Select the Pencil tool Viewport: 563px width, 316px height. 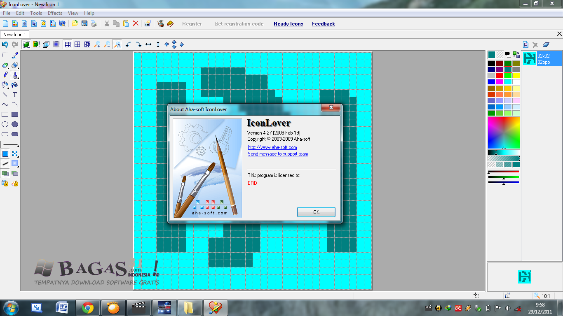5,75
